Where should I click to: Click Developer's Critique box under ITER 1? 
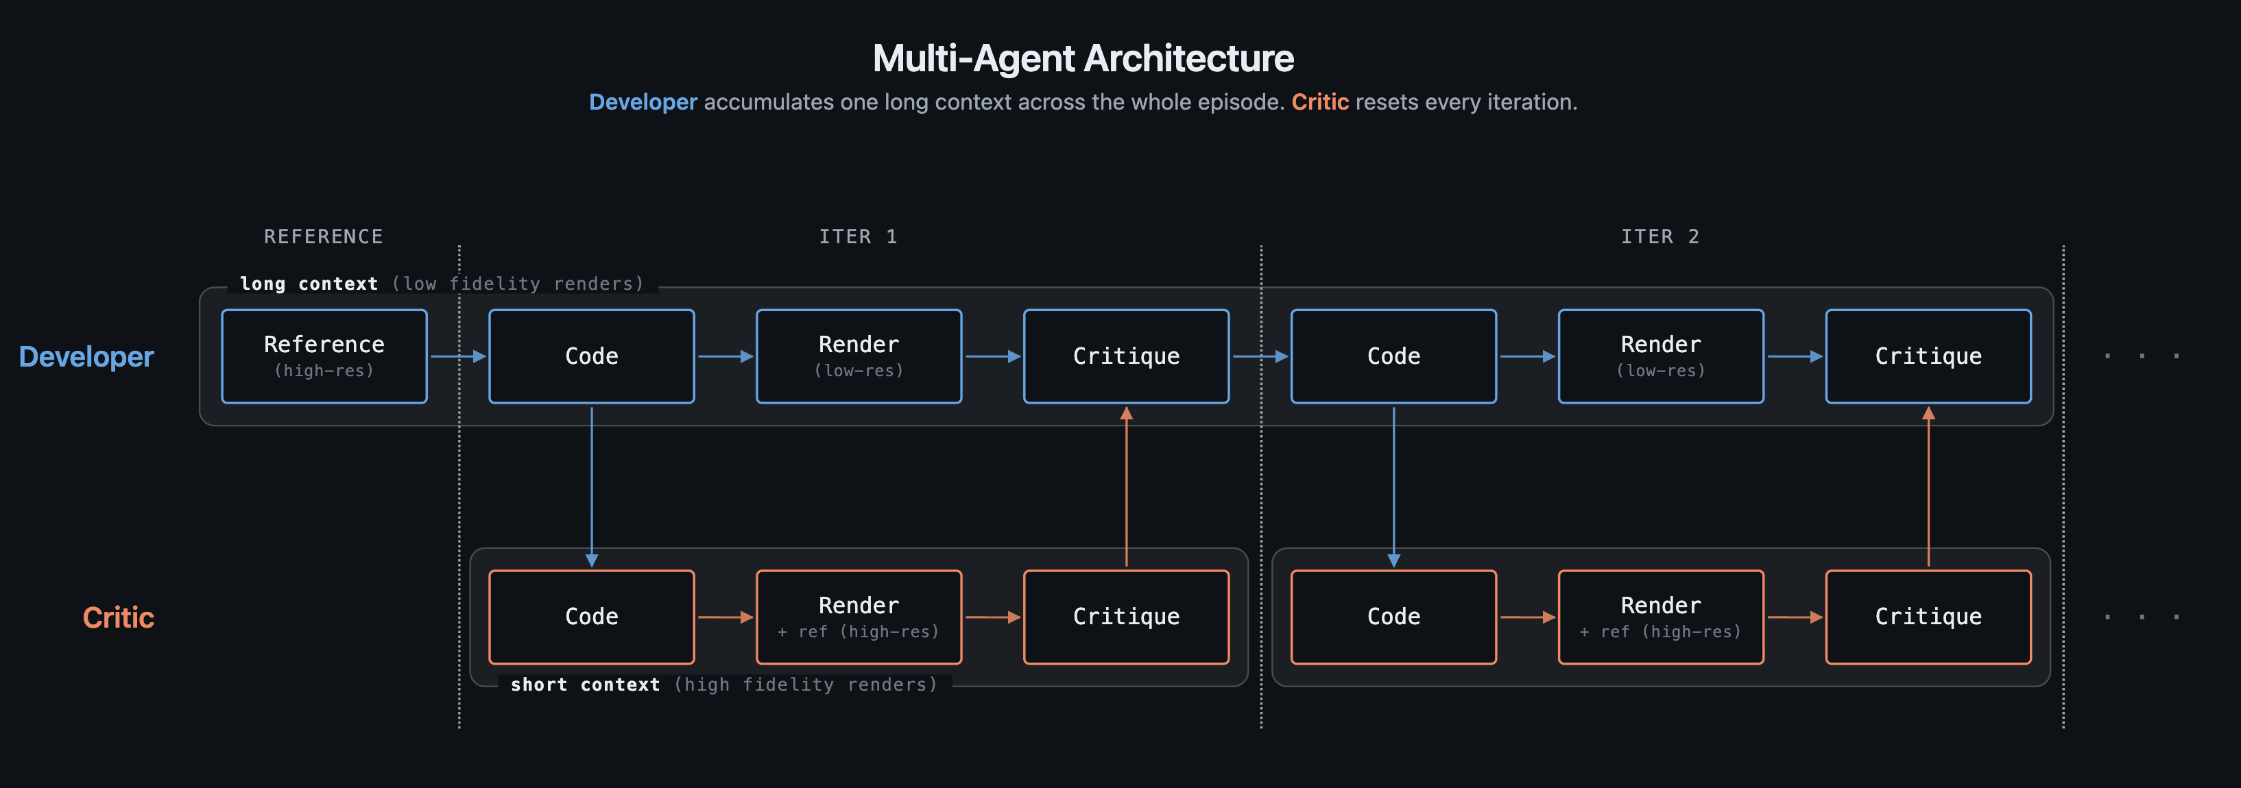click(x=1127, y=356)
